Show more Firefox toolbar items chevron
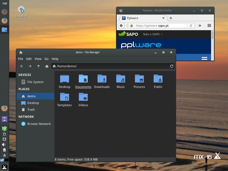This screenshot has height=171, width=228. [x=200, y=26]
